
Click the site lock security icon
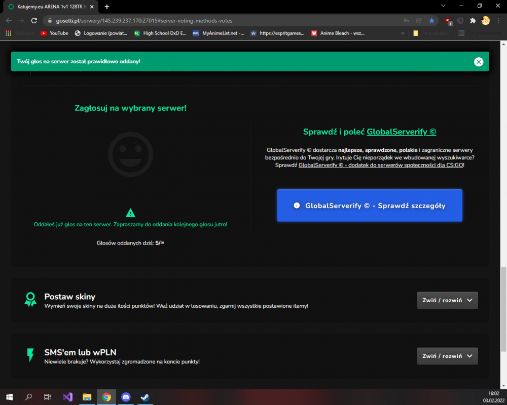click(x=50, y=21)
